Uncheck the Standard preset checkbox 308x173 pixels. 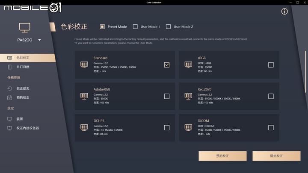pos(167,65)
